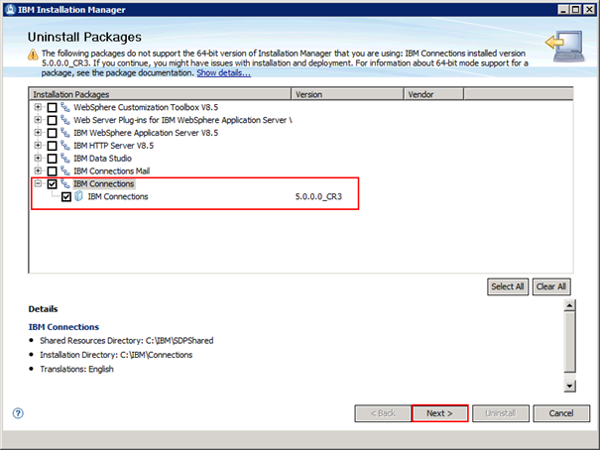Uncheck the IBM Connections parent checkbox

coord(52,183)
